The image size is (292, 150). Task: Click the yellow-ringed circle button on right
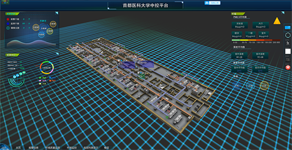click(x=264, y=86)
